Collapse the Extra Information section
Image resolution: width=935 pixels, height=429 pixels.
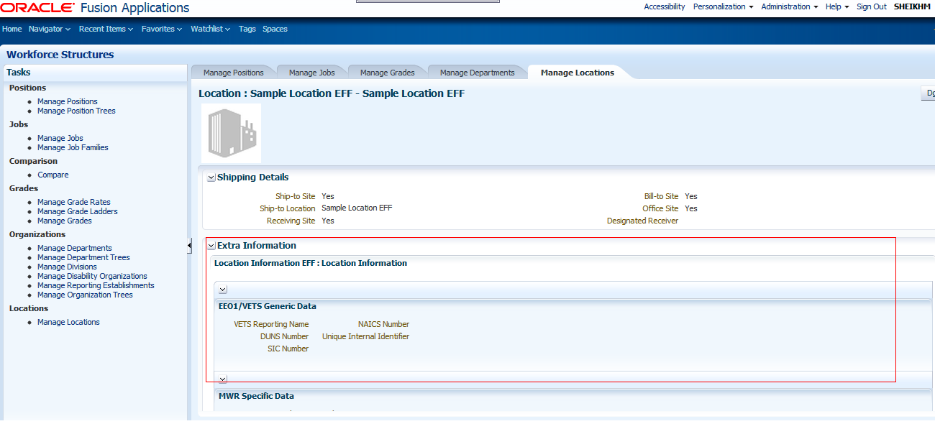pyautogui.click(x=211, y=245)
